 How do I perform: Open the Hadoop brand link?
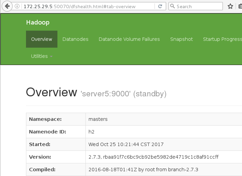[x=38, y=22]
